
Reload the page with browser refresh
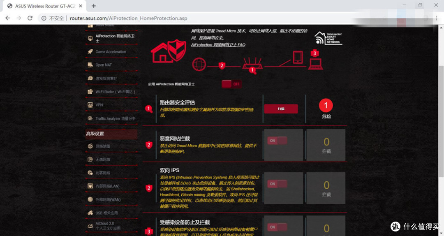click(x=30, y=18)
